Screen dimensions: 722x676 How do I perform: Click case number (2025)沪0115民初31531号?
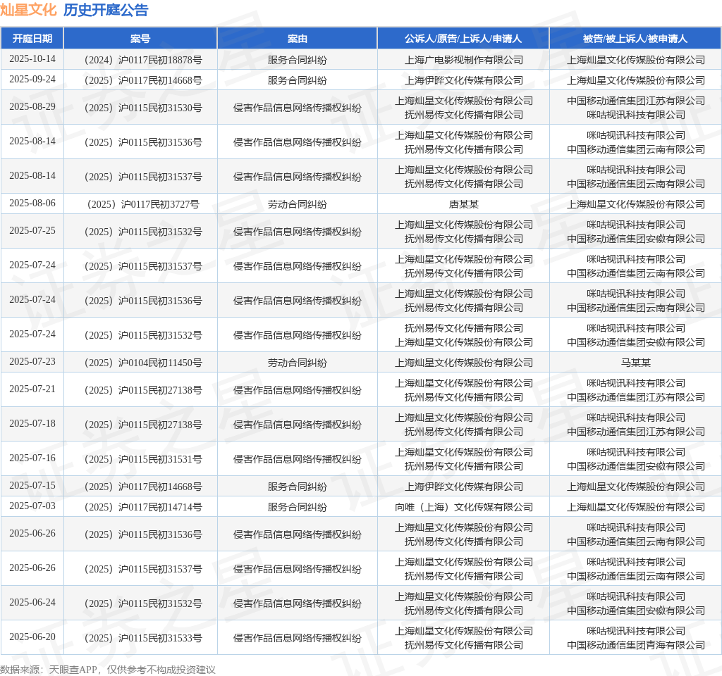142,459
